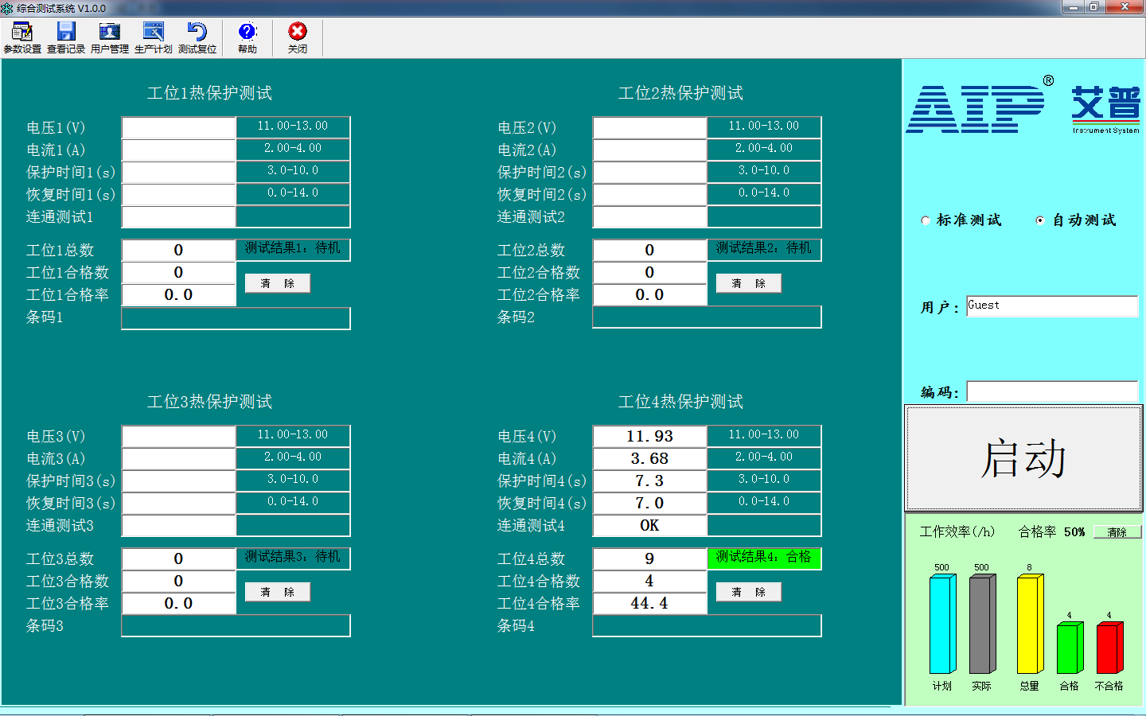This screenshot has width=1146, height=716.
Task: Click 清除 next to 合格率 50%
Action: [x=1117, y=531]
